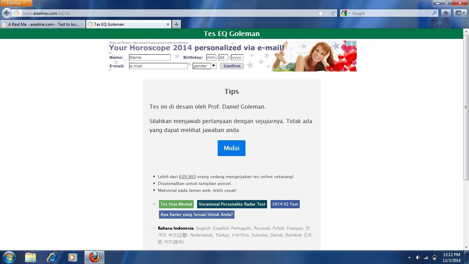Switch language to Dansk
This screenshot has width=469, height=264.
276,235
